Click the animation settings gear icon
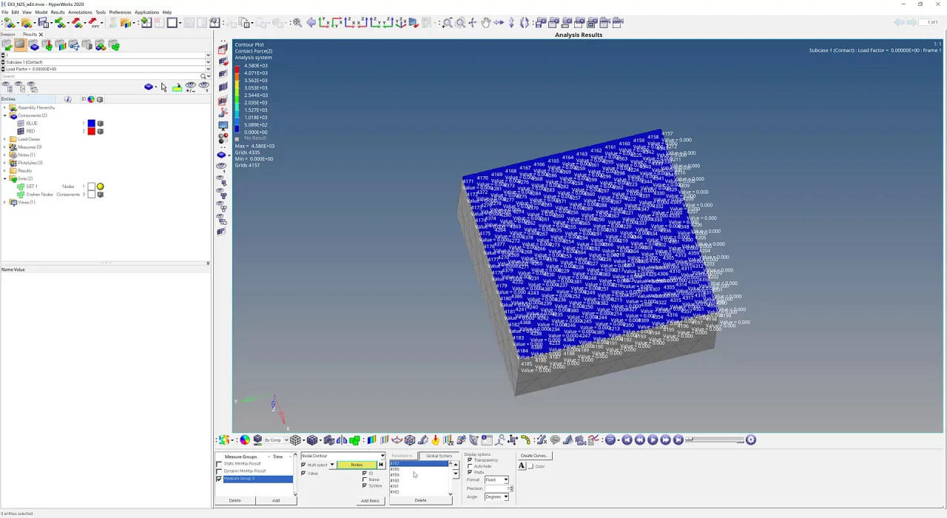Viewport: 947px width, 518px height. pos(750,440)
